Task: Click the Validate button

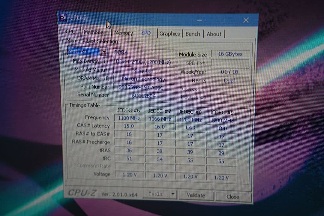Action: coord(196,195)
